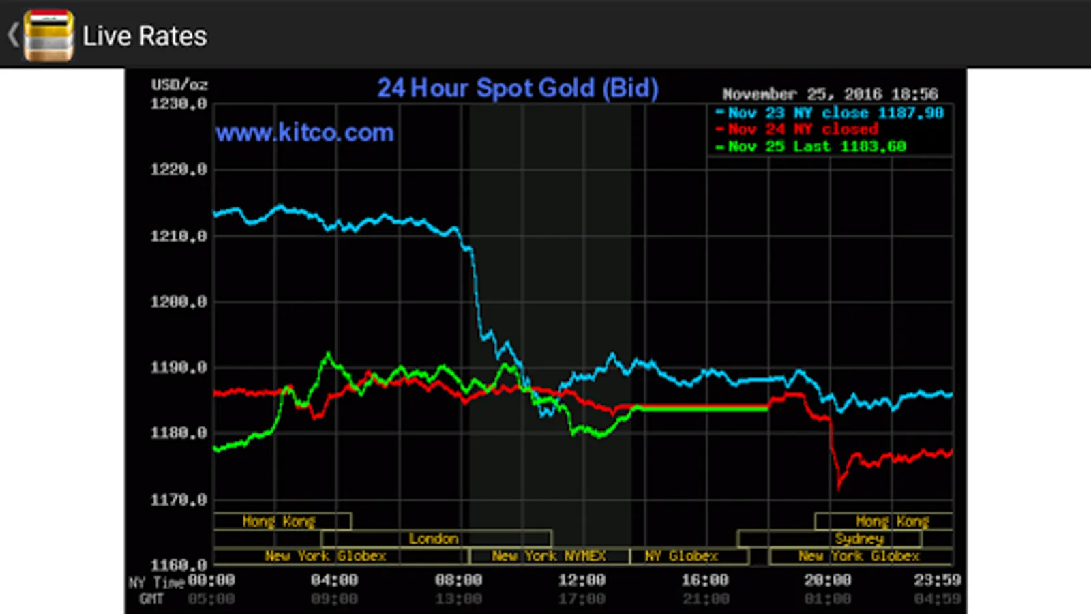Image resolution: width=1091 pixels, height=614 pixels.
Task: Tap the 16:00 NY time label
Action: [x=705, y=581]
